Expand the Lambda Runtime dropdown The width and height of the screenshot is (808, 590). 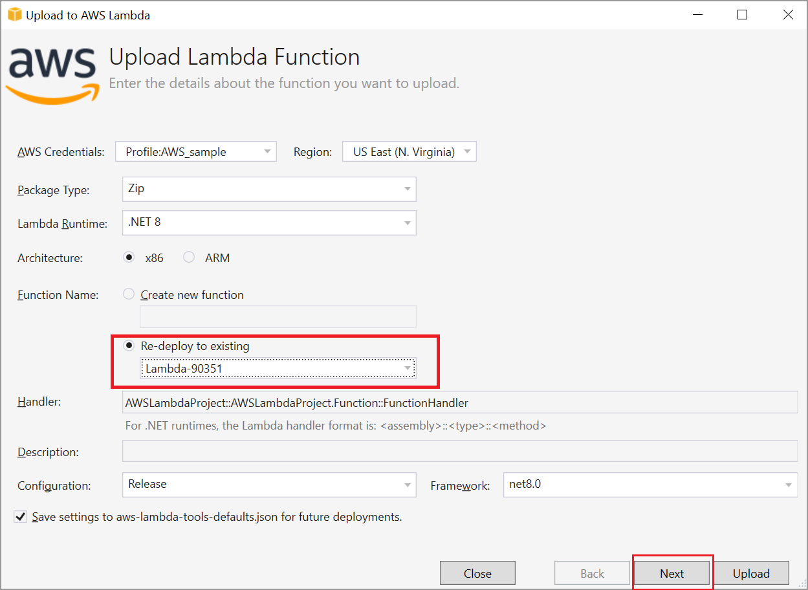pyautogui.click(x=268, y=223)
